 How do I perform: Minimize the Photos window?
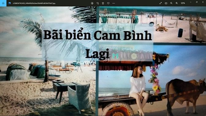pos(191,2)
